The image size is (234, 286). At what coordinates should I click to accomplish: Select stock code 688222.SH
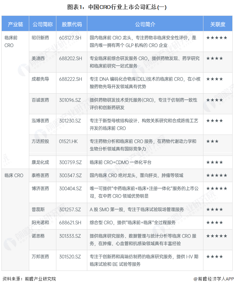tap(70, 79)
